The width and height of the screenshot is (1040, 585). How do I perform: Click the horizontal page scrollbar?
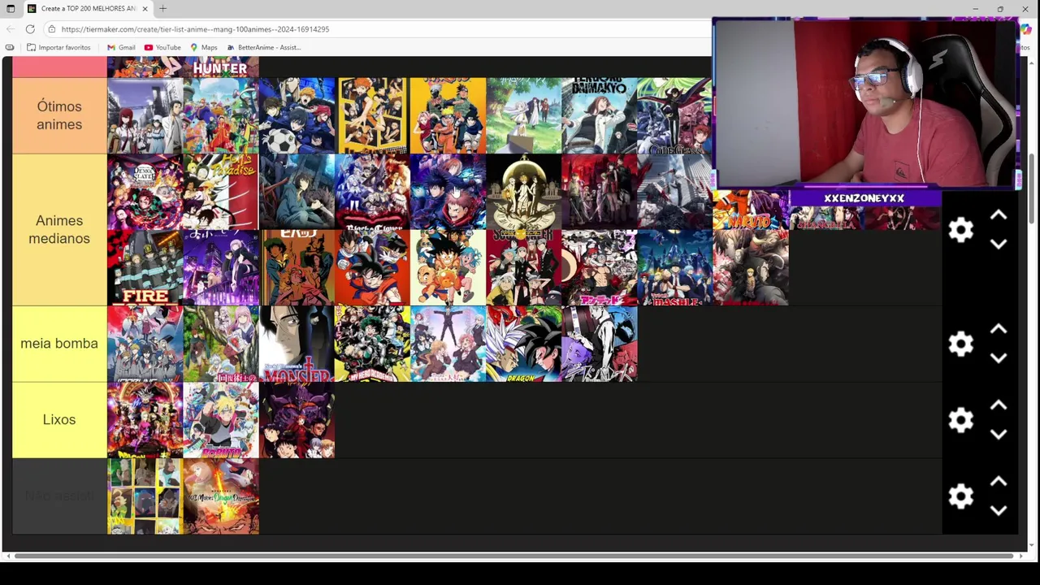coord(512,556)
